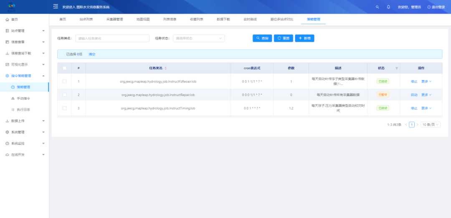Expand the 系统管理 menu chevron

click(x=43, y=132)
